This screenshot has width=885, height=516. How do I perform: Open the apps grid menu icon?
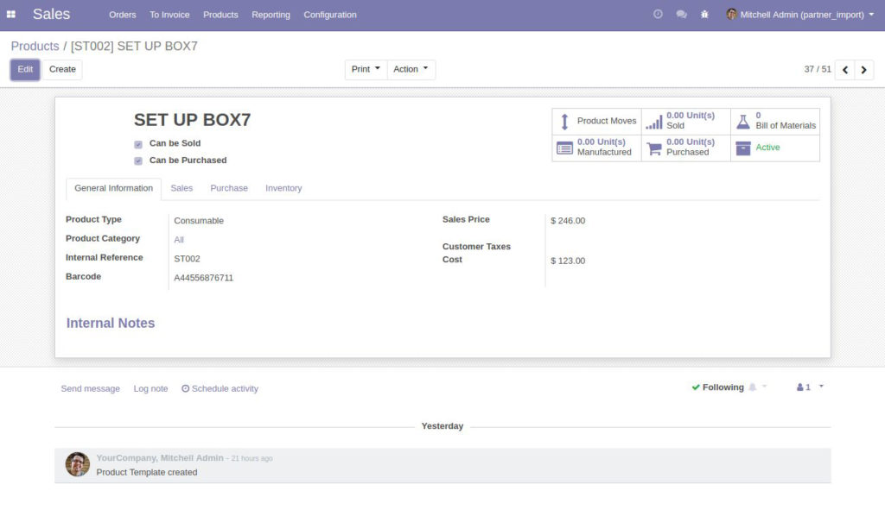pyautogui.click(x=10, y=15)
